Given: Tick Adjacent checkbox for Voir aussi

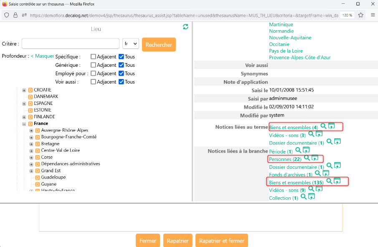Looking at the screenshot, I should pyautogui.click(x=94, y=82).
